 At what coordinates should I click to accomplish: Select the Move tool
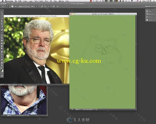(x=2, y=13)
